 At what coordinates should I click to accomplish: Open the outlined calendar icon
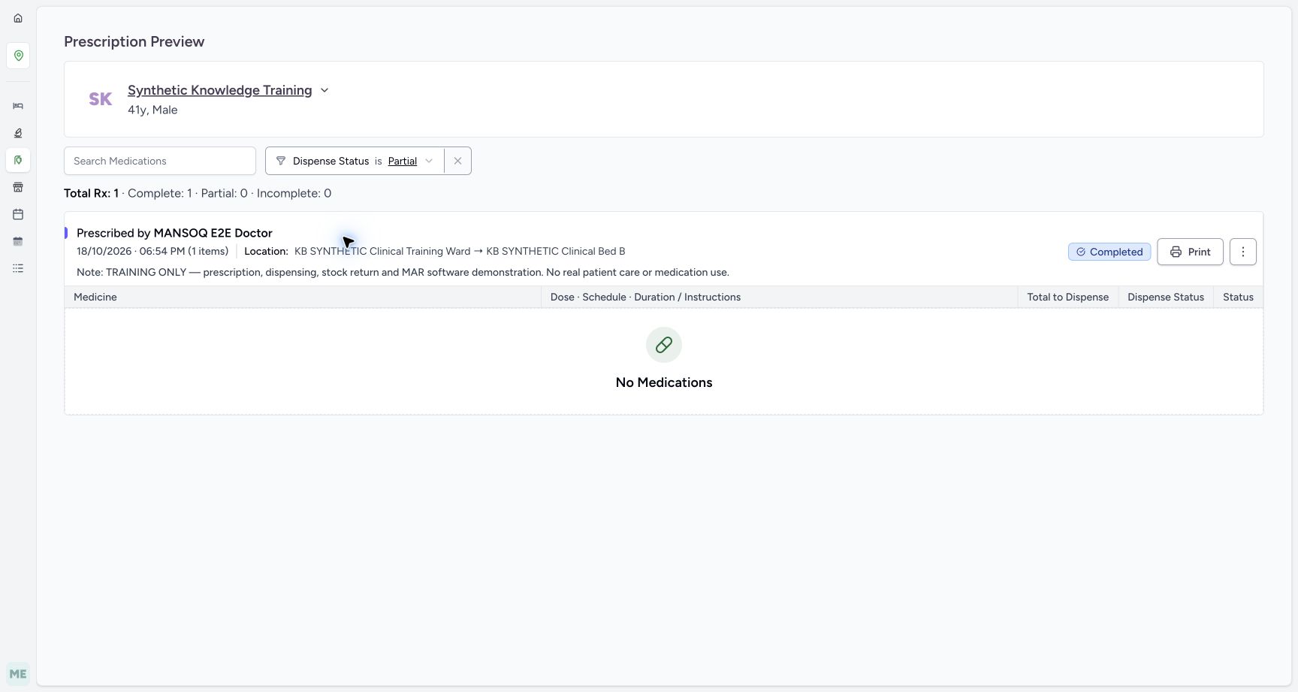tap(18, 214)
